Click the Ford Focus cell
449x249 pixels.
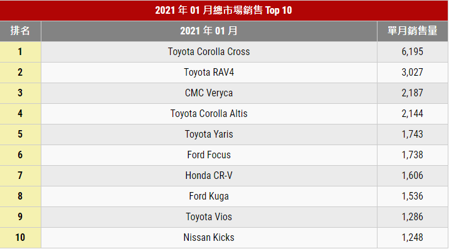pyautogui.click(x=209, y=155)
